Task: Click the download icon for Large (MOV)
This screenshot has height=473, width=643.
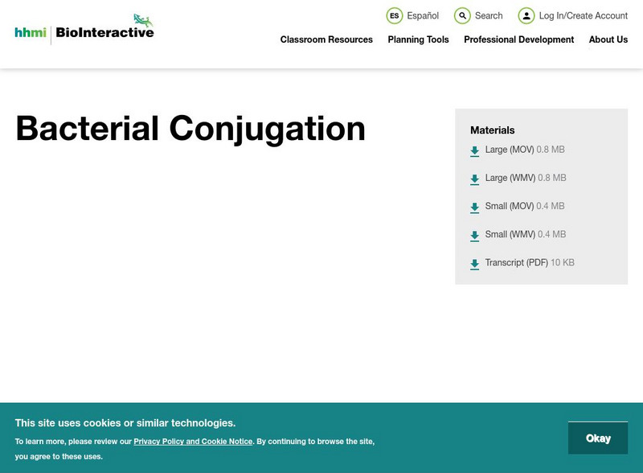Action: click(473, 150)
